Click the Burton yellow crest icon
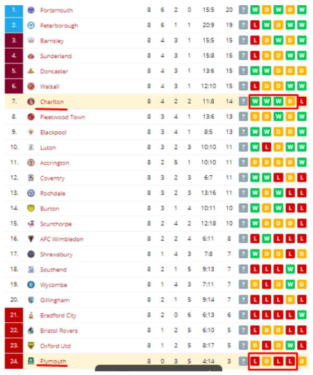 pyautogui.click(x=31, y=208)
